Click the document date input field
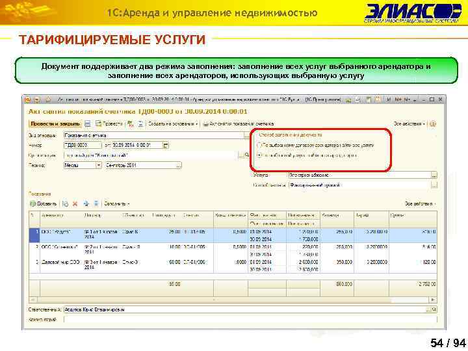Viewport: 468px width, 351px height. pos(137,146)
